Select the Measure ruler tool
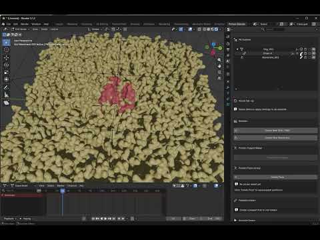Viewport: 320px width, 240px height. point(6,95)
